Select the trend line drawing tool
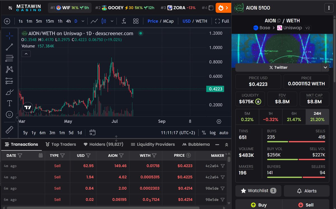This screenshot has width=336, height=209. pyautogui.click(x=9, y=47)
